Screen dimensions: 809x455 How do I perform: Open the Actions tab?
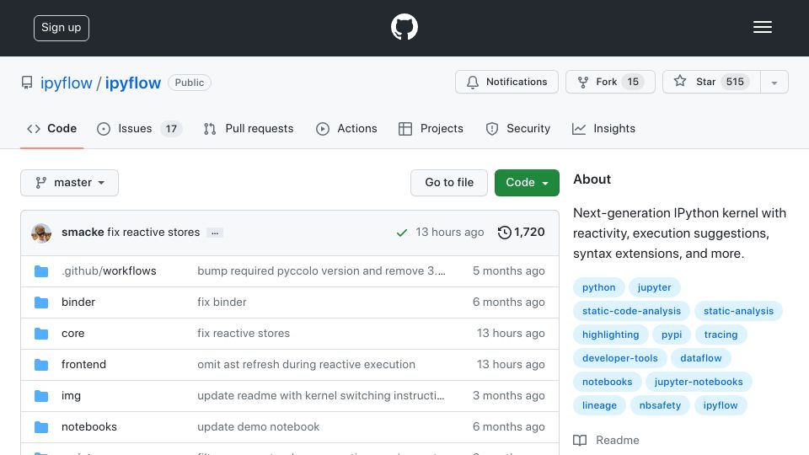tap(346, 128)
